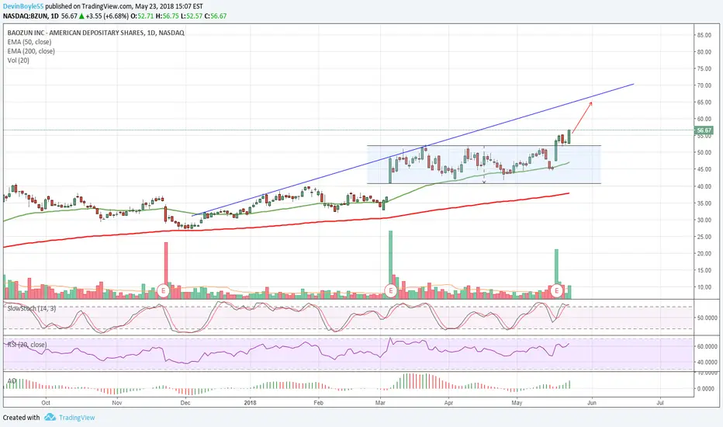Click the Oct date axis label
Screen dimensions: 723x427
(46, 402)
